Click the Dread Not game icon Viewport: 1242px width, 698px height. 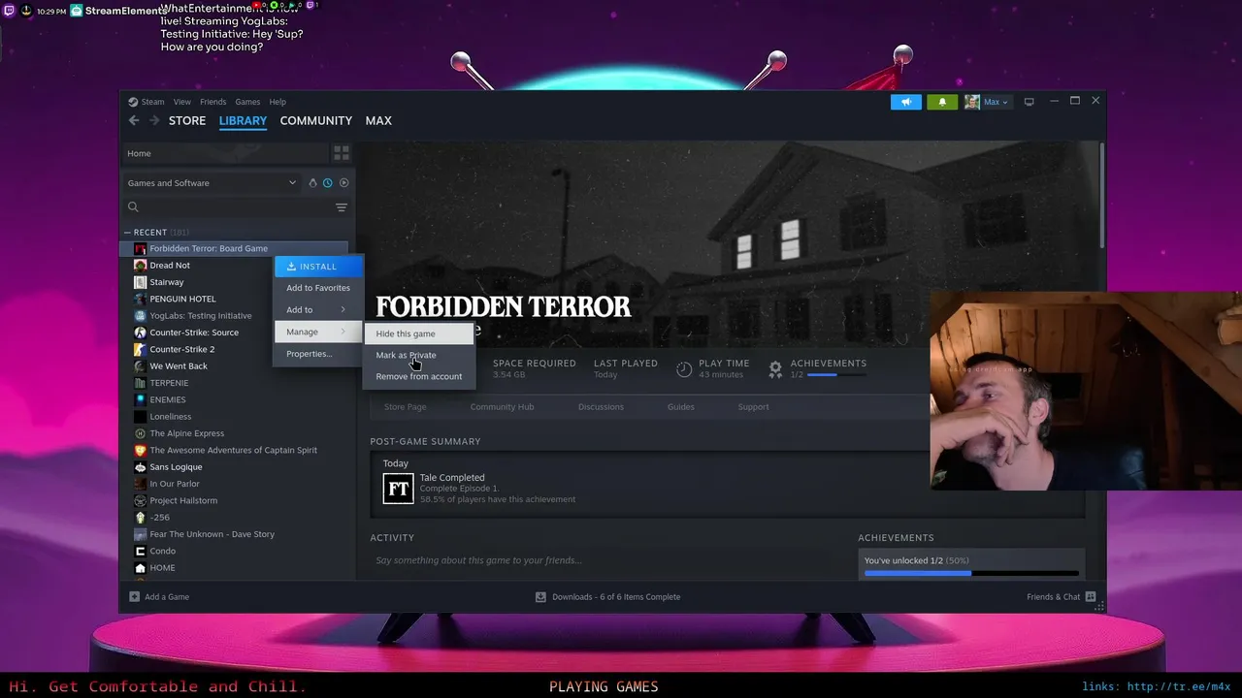click(x=141, y=265)
